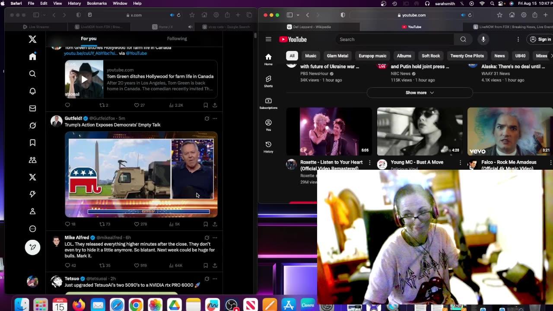Reply to the Gutfeld! post with 18 replies

(70, 224)
